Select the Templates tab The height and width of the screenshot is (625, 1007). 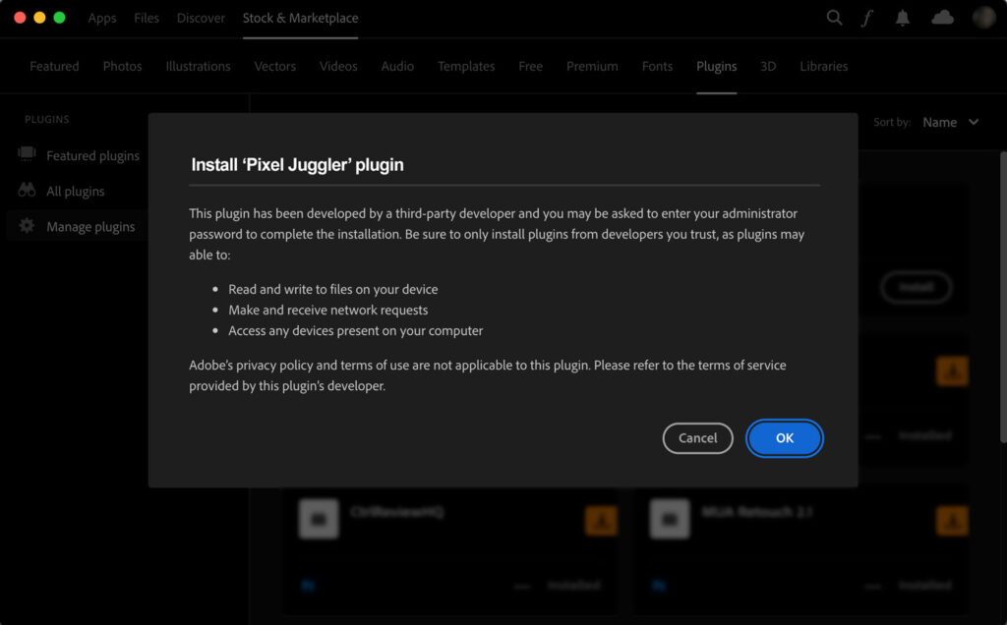tap(466, 66)
